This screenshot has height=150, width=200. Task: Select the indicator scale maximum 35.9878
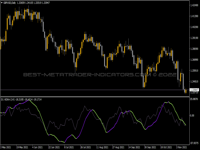click(x=194, y=99)
